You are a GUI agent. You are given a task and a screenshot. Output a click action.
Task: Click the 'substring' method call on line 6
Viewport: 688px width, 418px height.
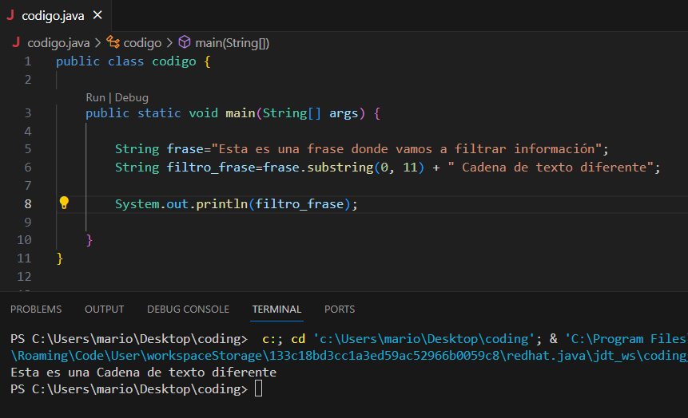[x=340, y=168]
